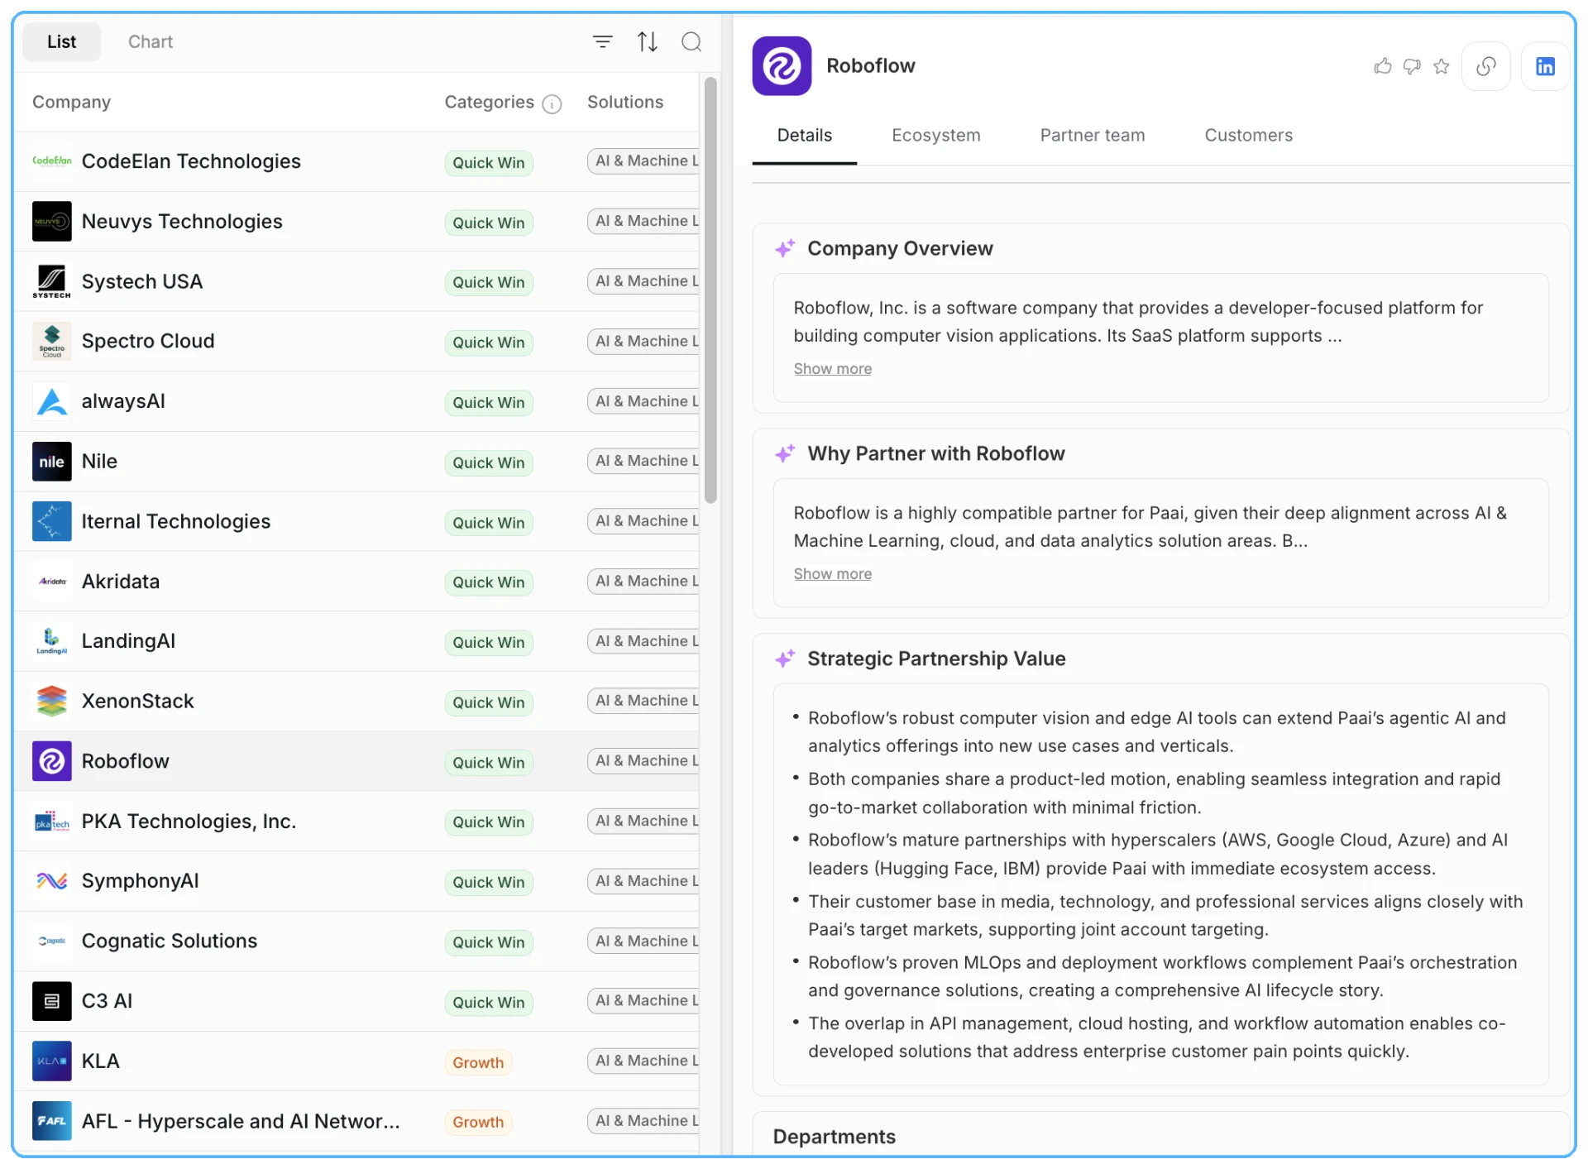Viewport: 1588px width, 1169px height.
Task: Select the SymphonyAI company name
Action: pyautogui.click(x=141, y=881)
